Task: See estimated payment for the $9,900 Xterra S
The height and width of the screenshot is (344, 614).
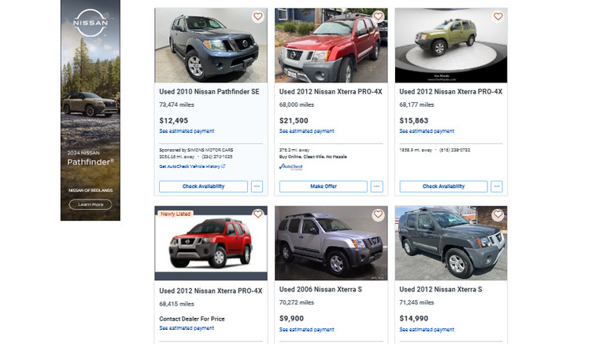Action: [x=306, y=329]
